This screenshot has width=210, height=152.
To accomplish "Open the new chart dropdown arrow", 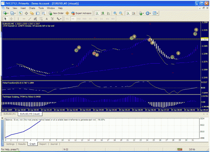I will coord(8,13).
